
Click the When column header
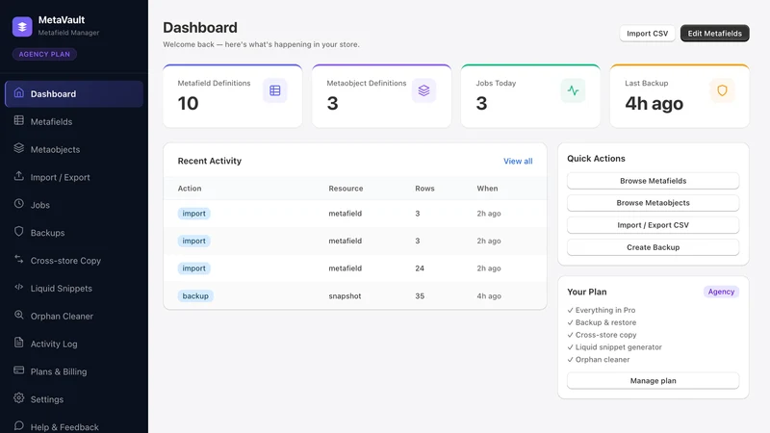[x=487, y=189]
